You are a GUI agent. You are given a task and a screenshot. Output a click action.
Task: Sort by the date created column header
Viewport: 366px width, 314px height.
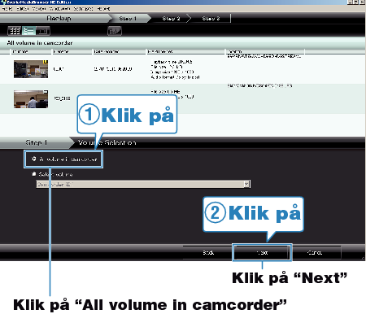pos(120,51)
